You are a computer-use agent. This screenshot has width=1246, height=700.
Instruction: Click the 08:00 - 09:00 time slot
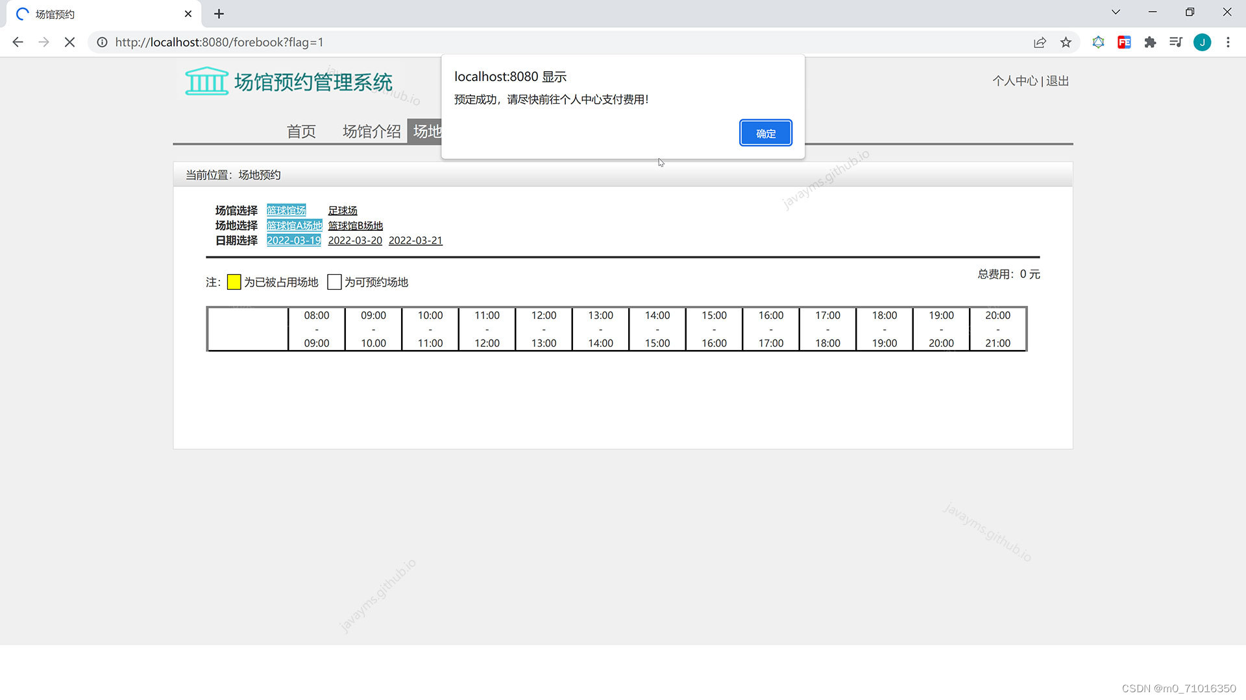[317, 329]
